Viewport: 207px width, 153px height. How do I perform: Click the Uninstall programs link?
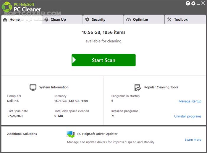(187, 116)
